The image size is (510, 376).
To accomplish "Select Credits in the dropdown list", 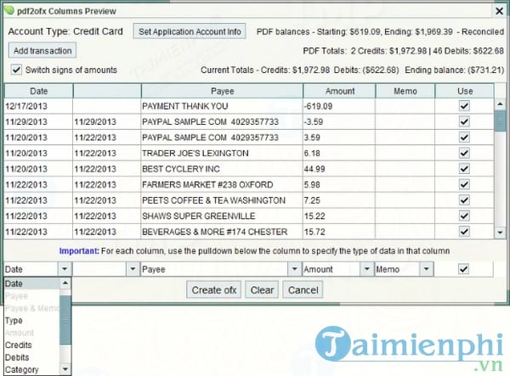I will (x=19, y=345).
